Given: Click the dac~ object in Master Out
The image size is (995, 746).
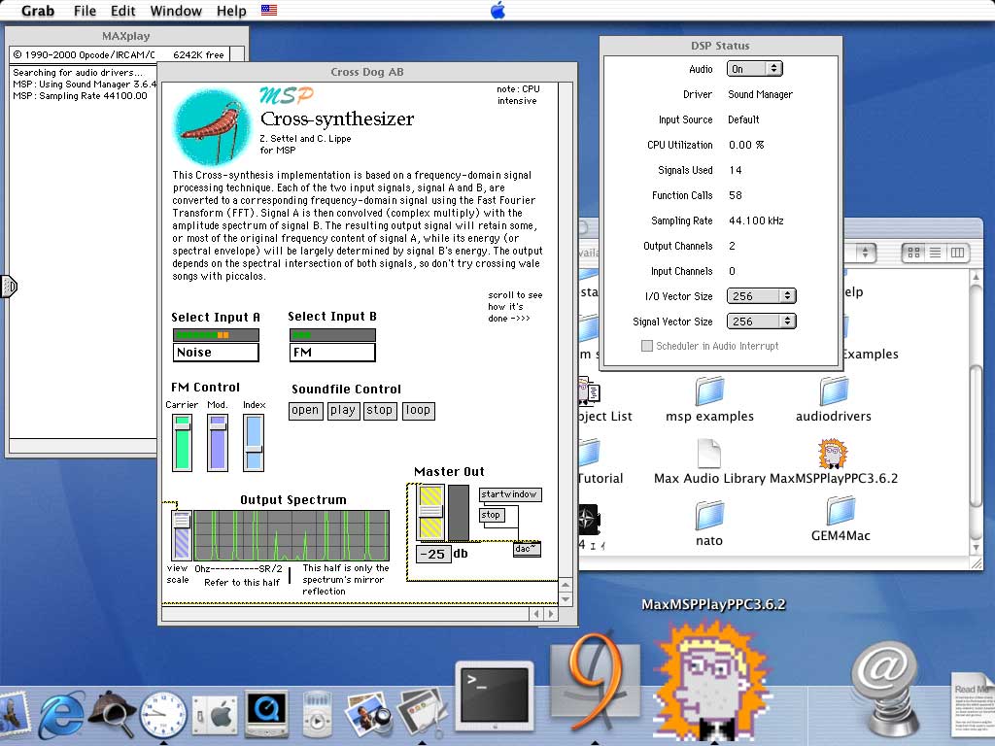Looking at the screenshot, I should (527, 550).
